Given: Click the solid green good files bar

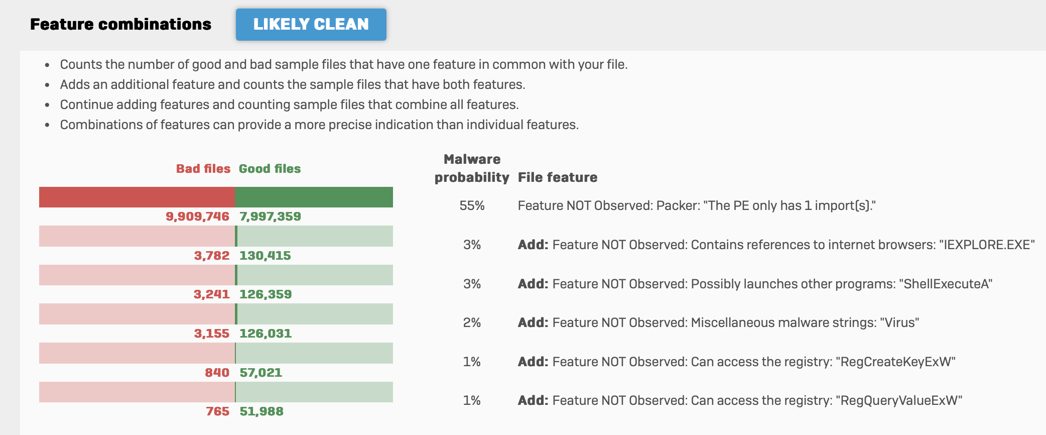Looking at the screenshot, I should (x=314, y=197).
